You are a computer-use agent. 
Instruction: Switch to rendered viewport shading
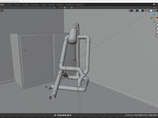(156, 10)
